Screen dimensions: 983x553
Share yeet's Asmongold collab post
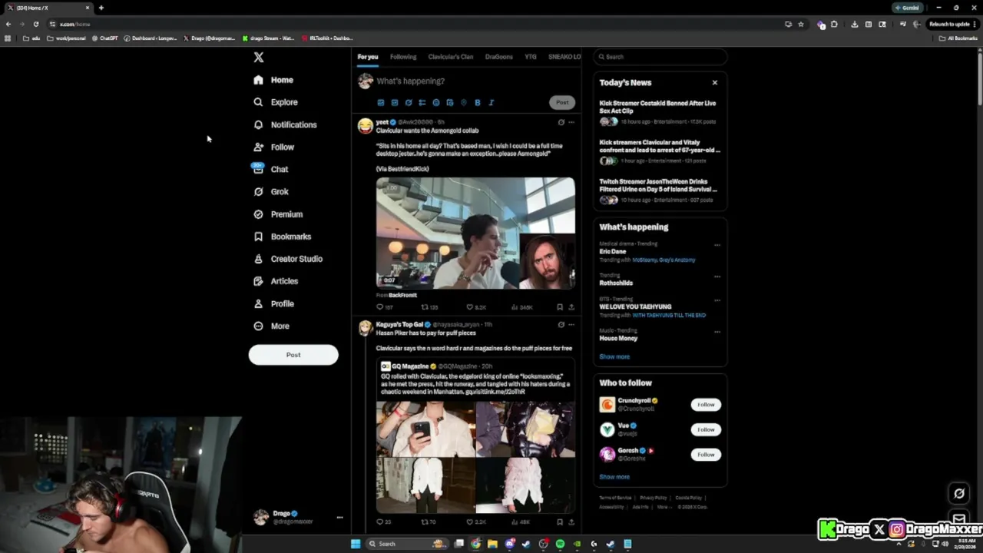[x=571, y=307]
